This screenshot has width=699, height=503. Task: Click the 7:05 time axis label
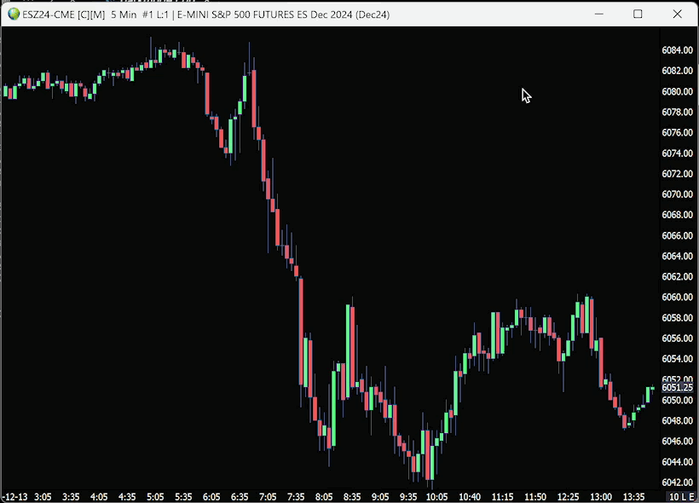click(x=268, y=497)
